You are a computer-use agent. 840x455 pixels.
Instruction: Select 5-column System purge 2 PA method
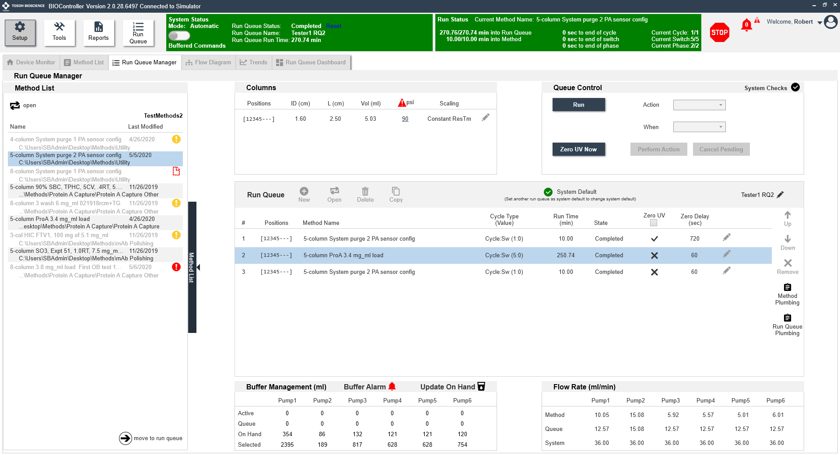pyautogui.click(x=95, y=159)
